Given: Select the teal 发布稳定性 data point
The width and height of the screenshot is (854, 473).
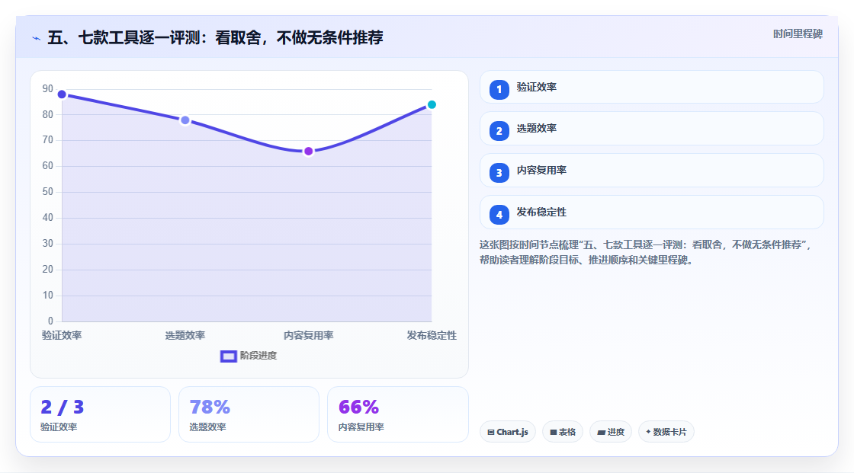Looking at the screenshot, I should [432, 104].
